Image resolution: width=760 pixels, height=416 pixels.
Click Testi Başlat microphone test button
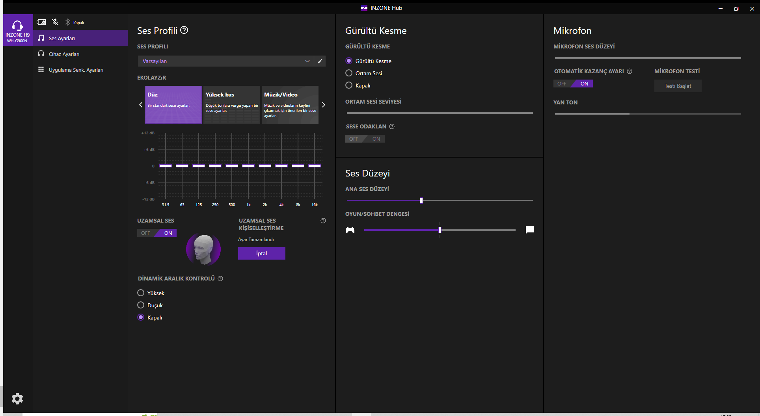coord(678,86)
